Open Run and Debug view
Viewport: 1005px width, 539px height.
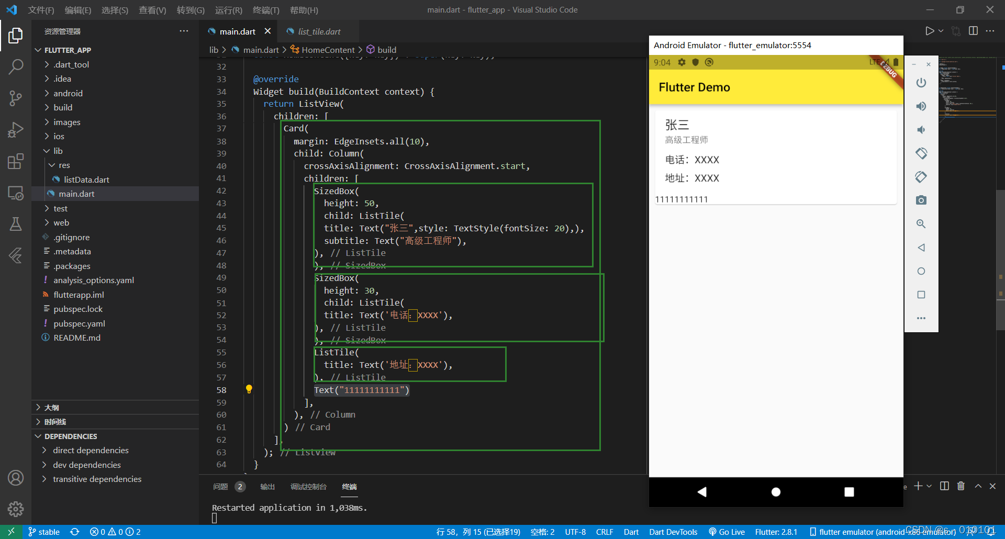tap(16, 130)
